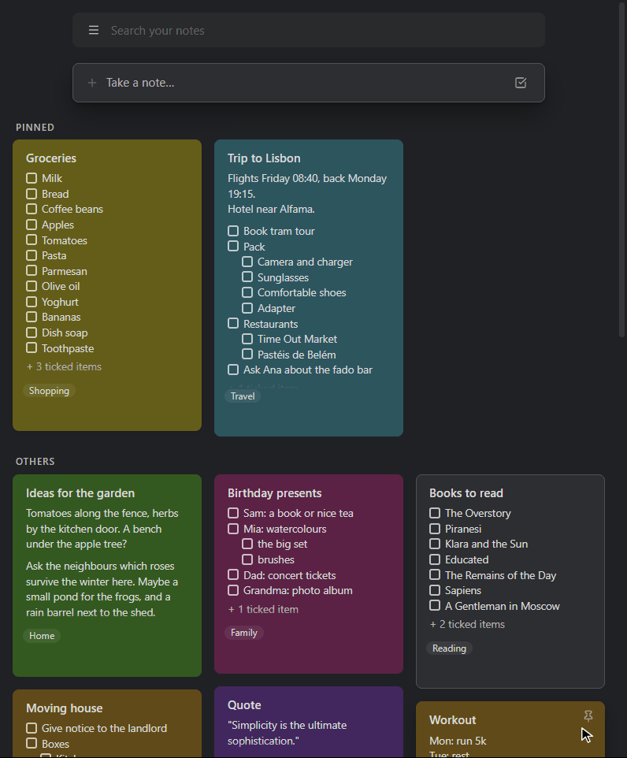Tick Grandma: photo album checkbox

(x=233, y=590)
